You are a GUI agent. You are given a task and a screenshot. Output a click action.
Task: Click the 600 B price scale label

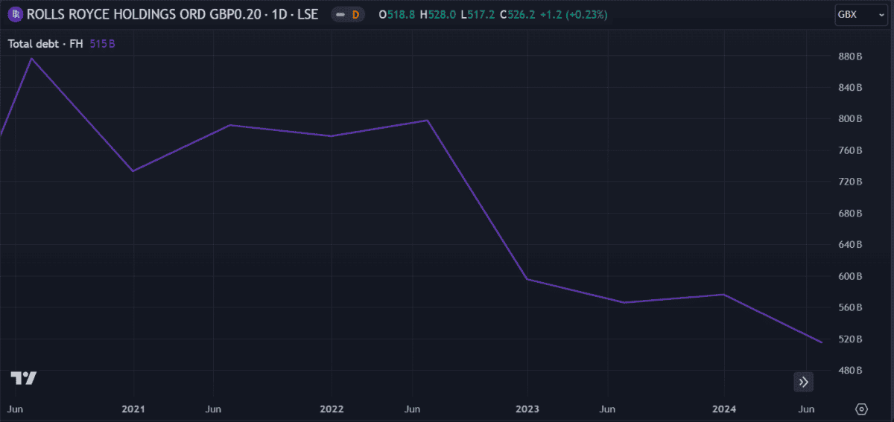point(849,276)
